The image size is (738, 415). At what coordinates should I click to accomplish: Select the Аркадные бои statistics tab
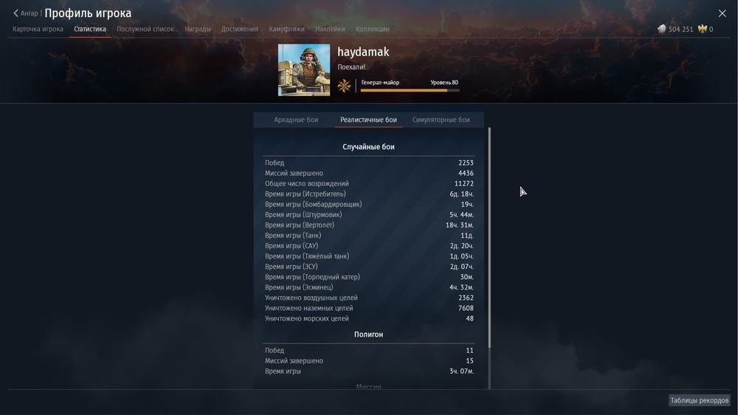[296, 120]
